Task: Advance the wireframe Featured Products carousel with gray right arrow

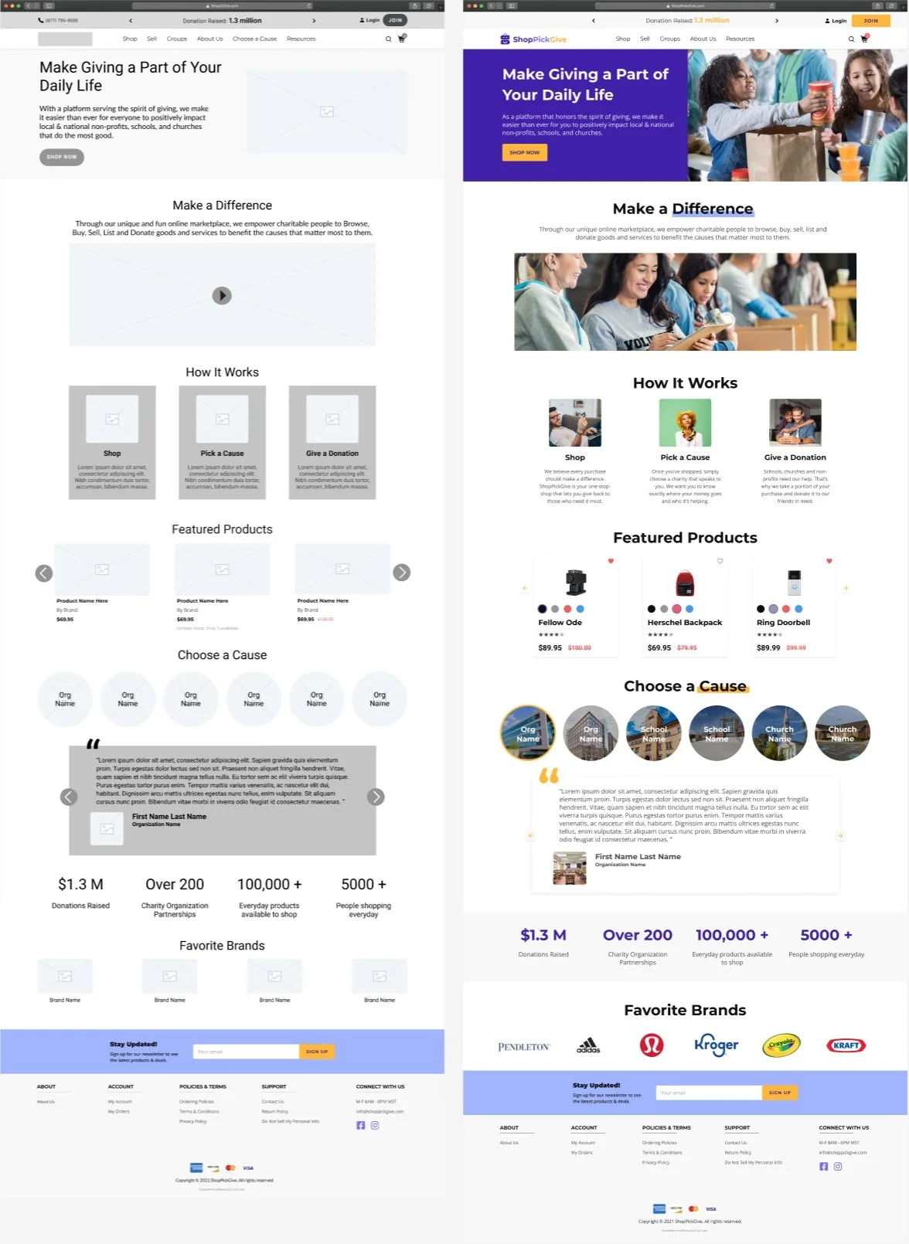Action: [401, 573]
